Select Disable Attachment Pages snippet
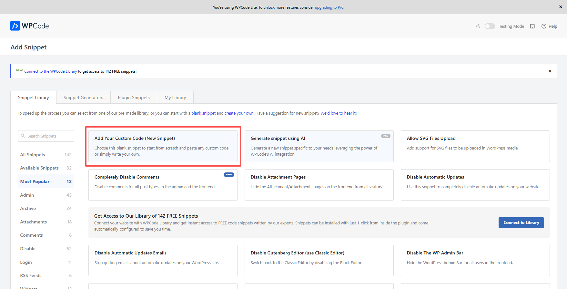 click(x=319, y=185)
